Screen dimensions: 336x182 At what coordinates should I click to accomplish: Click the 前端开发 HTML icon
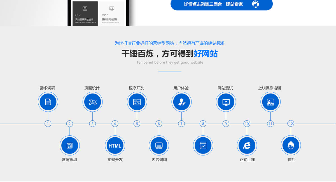115,145
